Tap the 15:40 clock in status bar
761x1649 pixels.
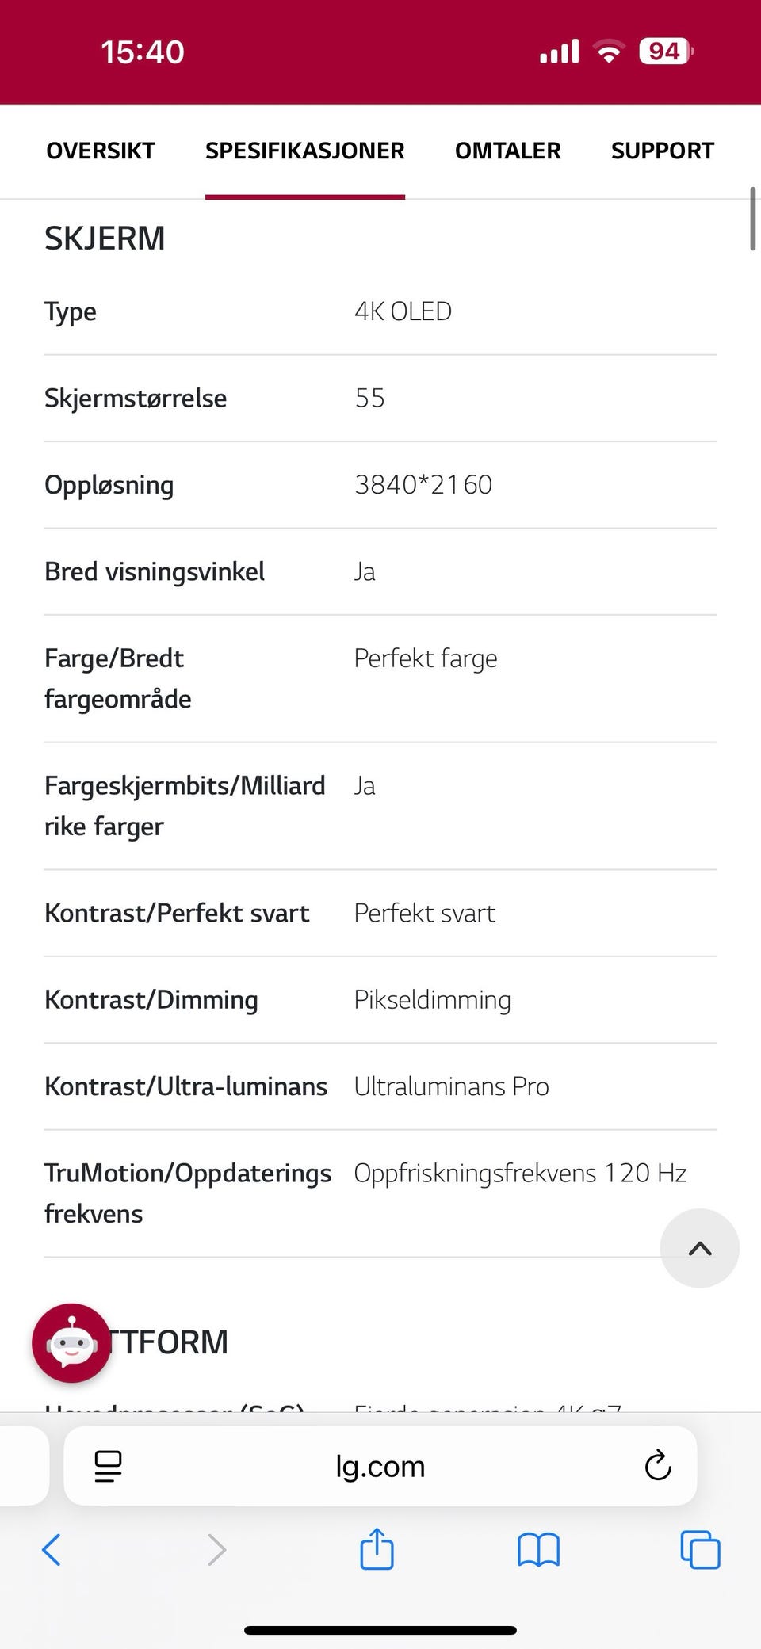[143, 52]
